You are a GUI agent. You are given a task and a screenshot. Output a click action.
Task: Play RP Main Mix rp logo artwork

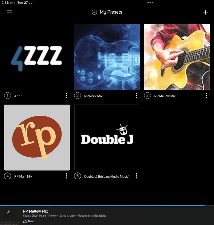coord(37,138)
